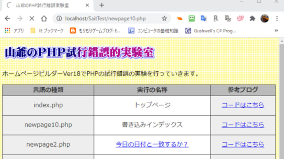Click the scrollbar up arrow
Image resolution: width=284 pixels, height=159 pixels.
[282, 41]
